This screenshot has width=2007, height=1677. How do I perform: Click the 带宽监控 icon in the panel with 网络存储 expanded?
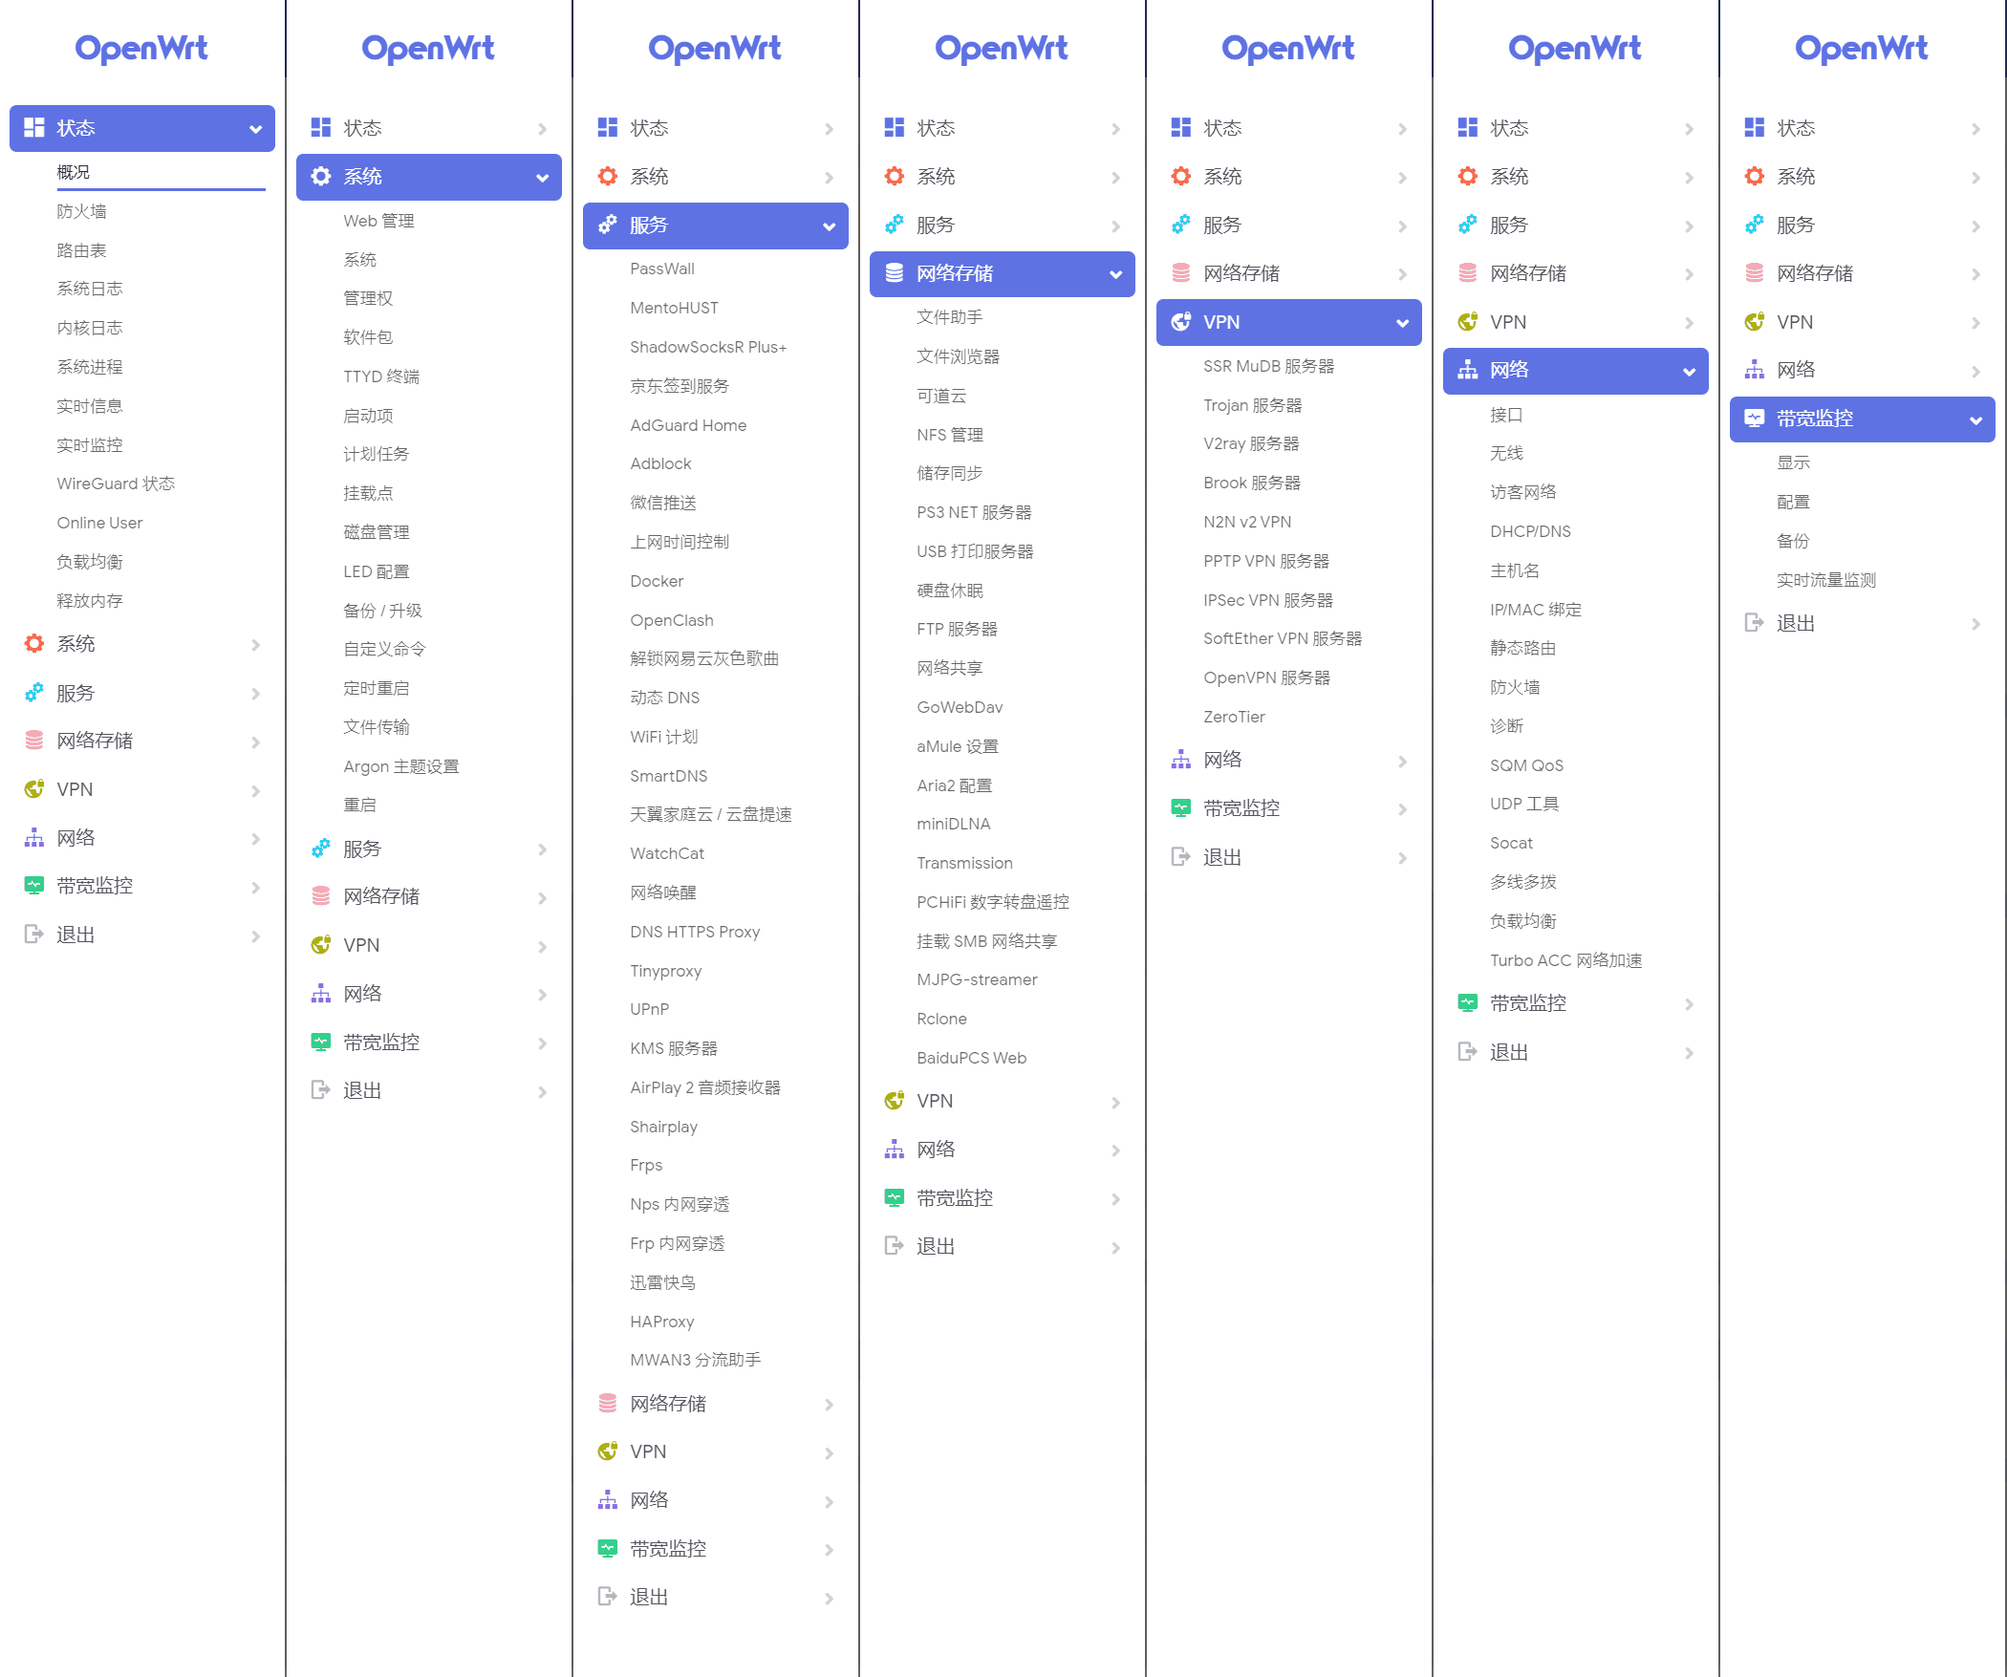point(895,1198)
